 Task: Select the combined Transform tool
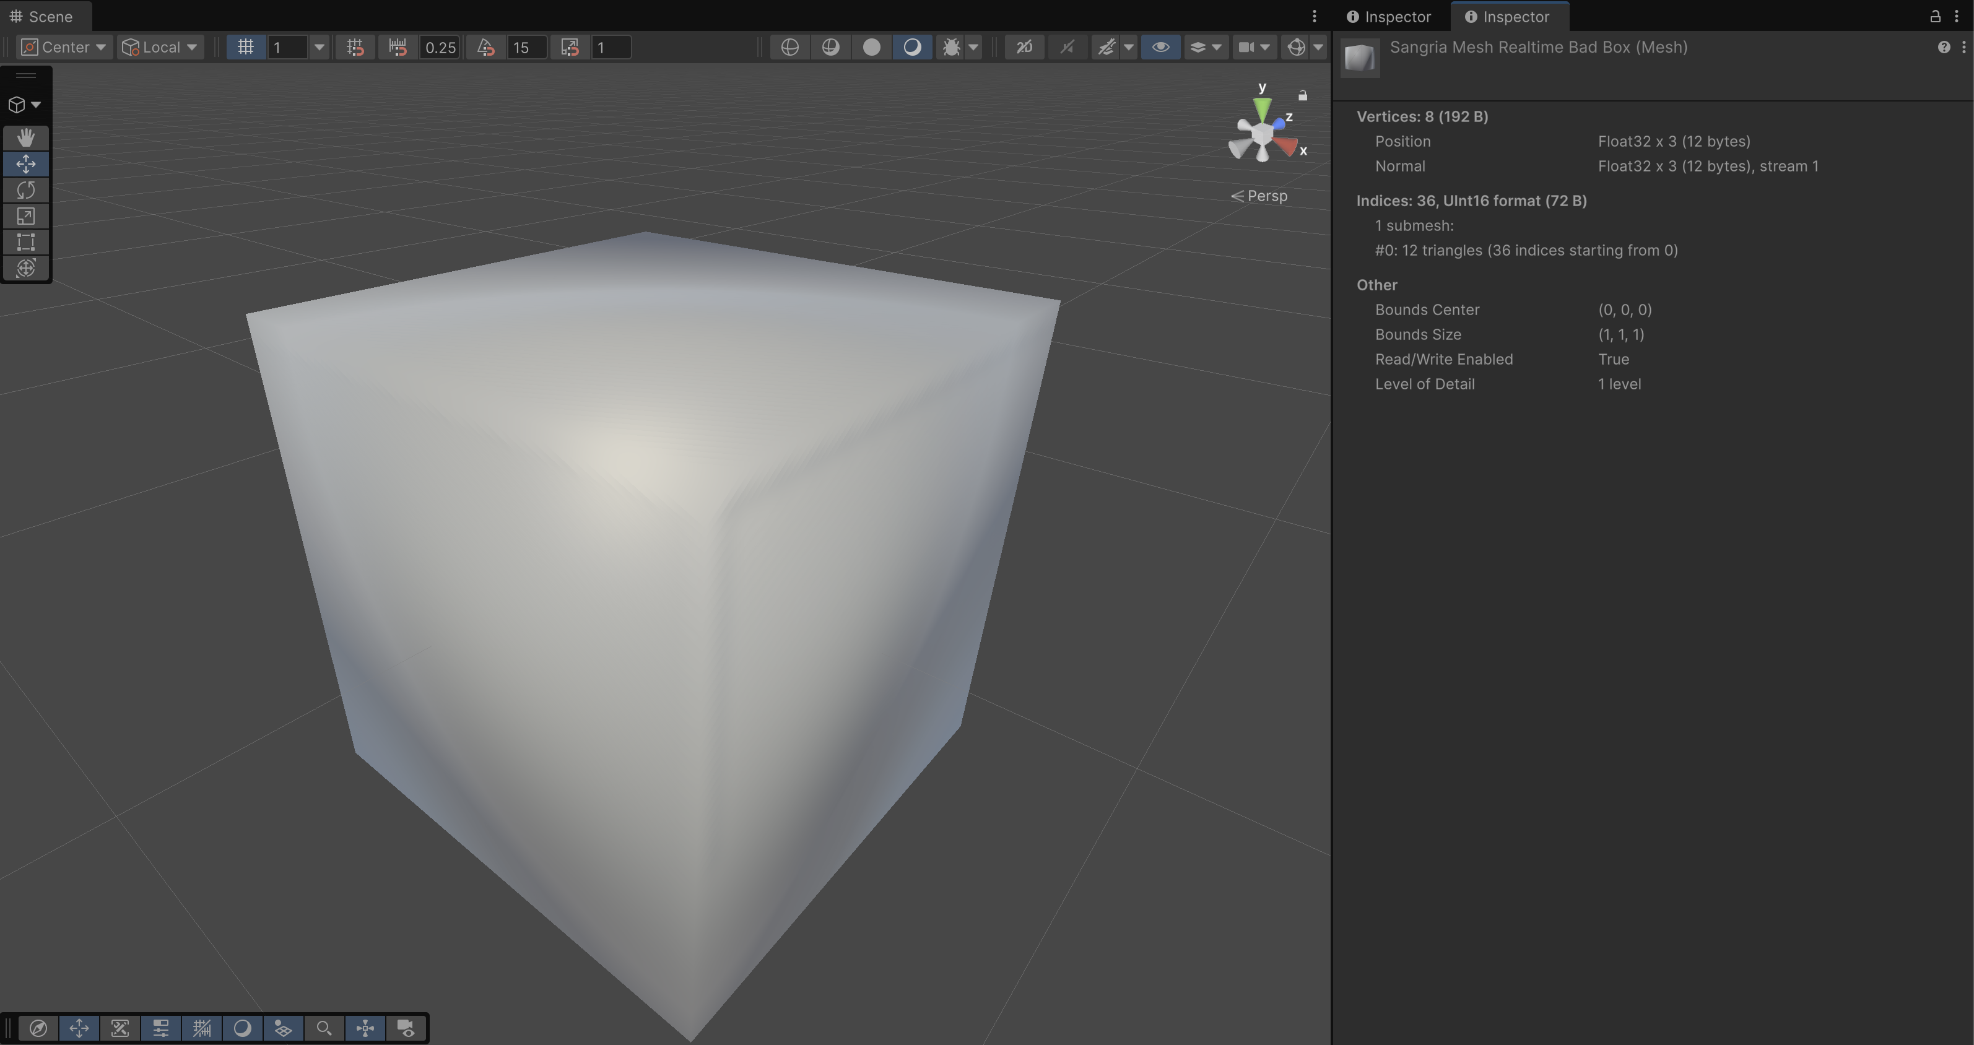(25, 268)
